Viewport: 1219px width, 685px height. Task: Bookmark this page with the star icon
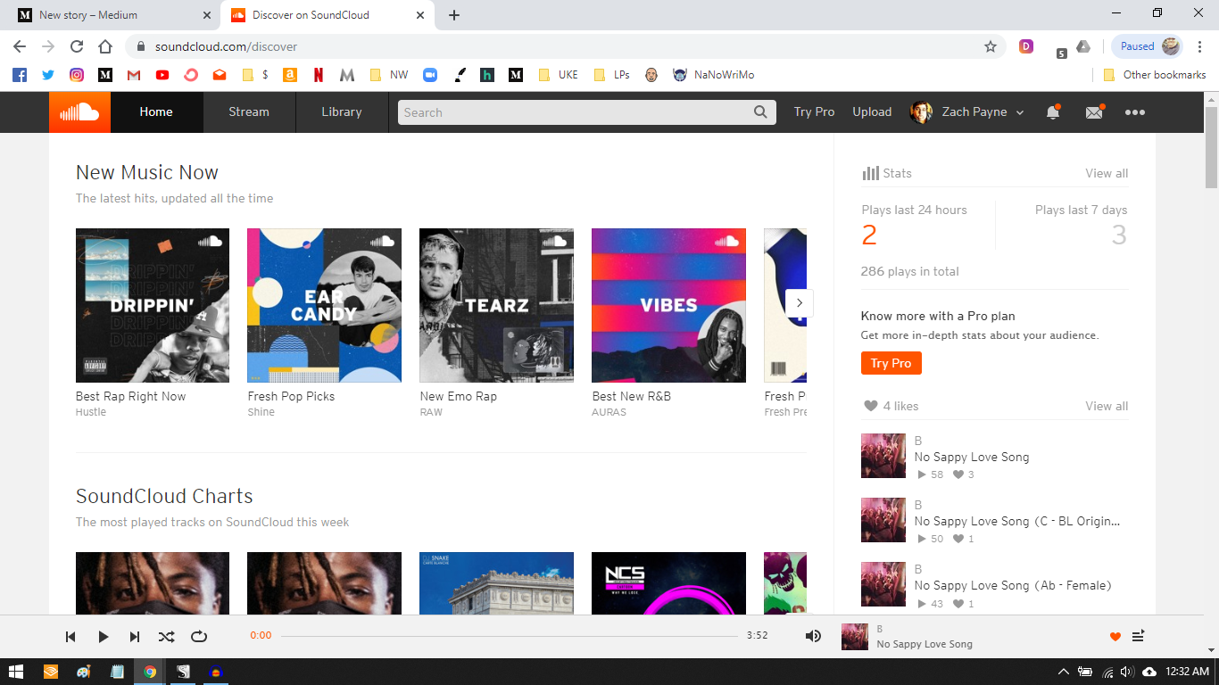pyautogui.click(x=990, y=46)
